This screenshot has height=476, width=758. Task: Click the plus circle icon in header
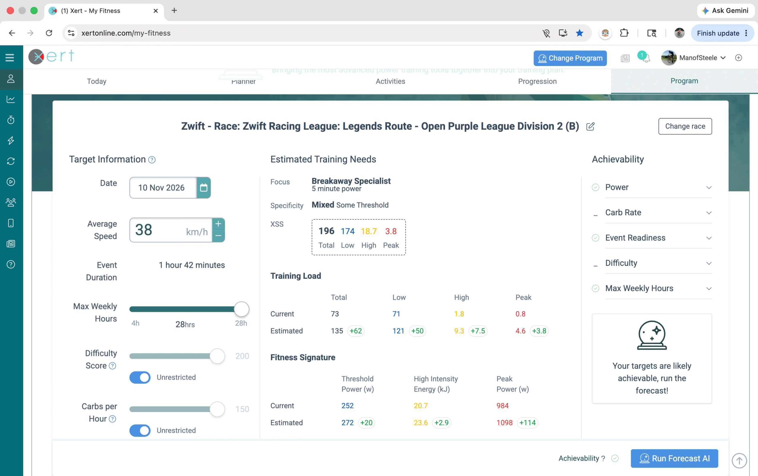[738, 57]
